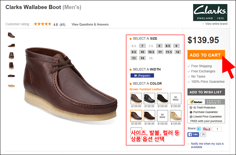Click the Pin it count bubble
The height and width of the screenshot is (155, 236).
pyautogui.click(x=217, y=129)
